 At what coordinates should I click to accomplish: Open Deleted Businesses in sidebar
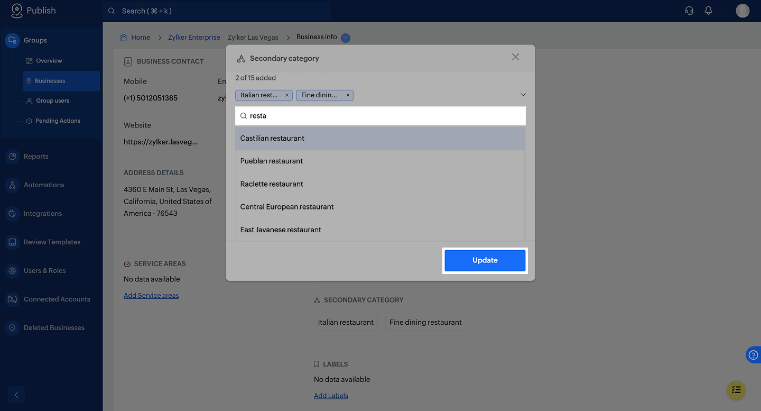[x=54, y=328]
